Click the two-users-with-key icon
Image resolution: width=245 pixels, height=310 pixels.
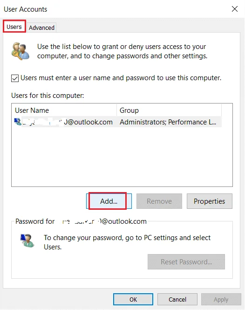20,51
